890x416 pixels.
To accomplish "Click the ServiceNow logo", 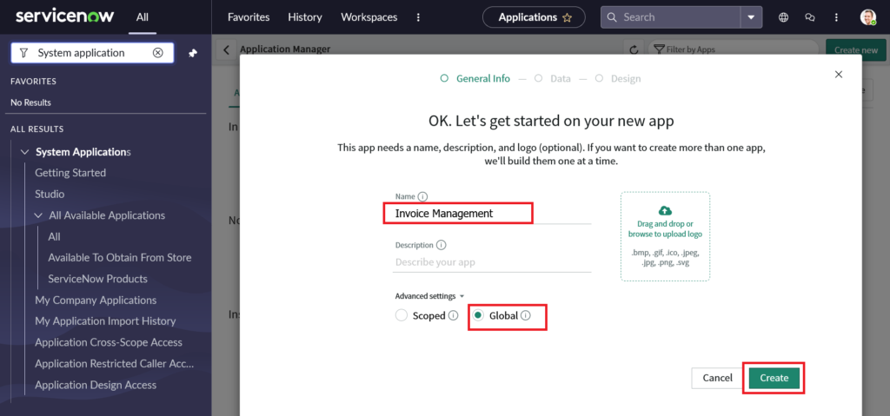I will tap(64, 17).
